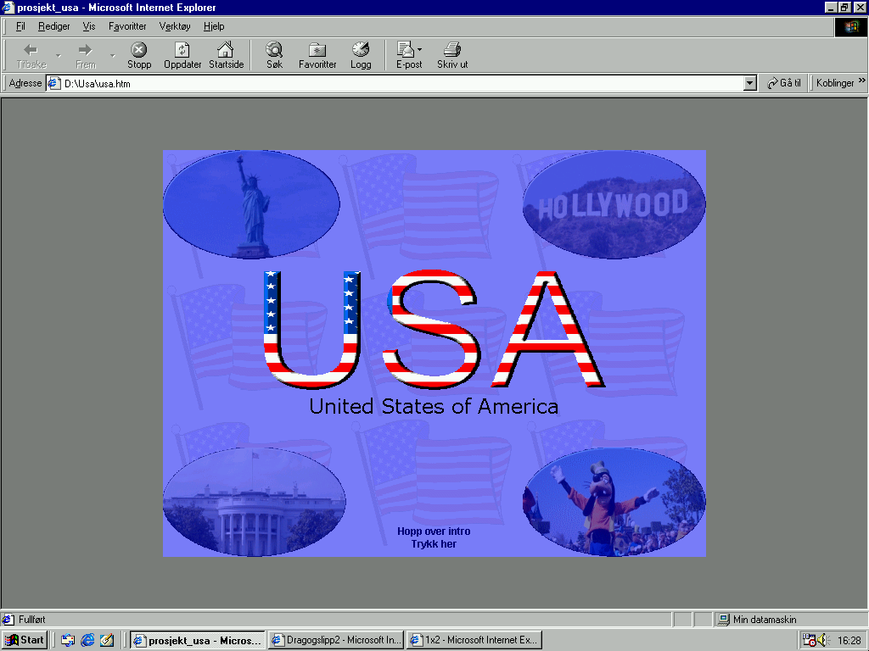Open the address bar dropdown arrow
Screen dimensions: 869x651
click(x=750, y=84)
